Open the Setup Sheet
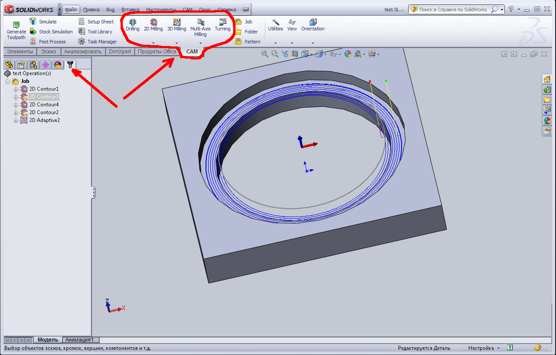This screenshot has height=355, width=556. (95, 22)
